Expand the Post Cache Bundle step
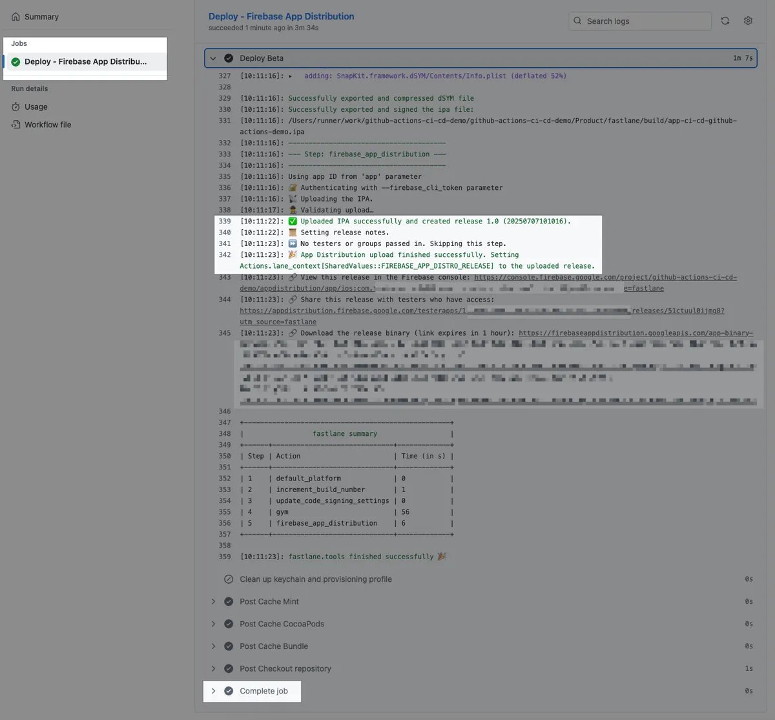 point(213,646)
